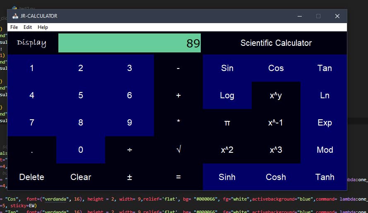Click the decimal point button
The width and height of the screenshot is (368, 213).
coord(32,149)
